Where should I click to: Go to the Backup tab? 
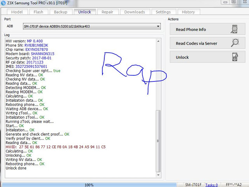(x=61, y=12)
